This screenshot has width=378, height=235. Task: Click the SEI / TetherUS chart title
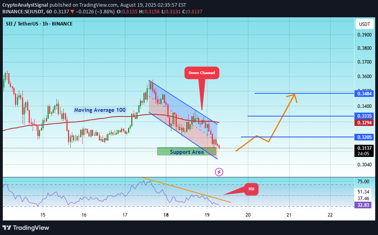39,24
